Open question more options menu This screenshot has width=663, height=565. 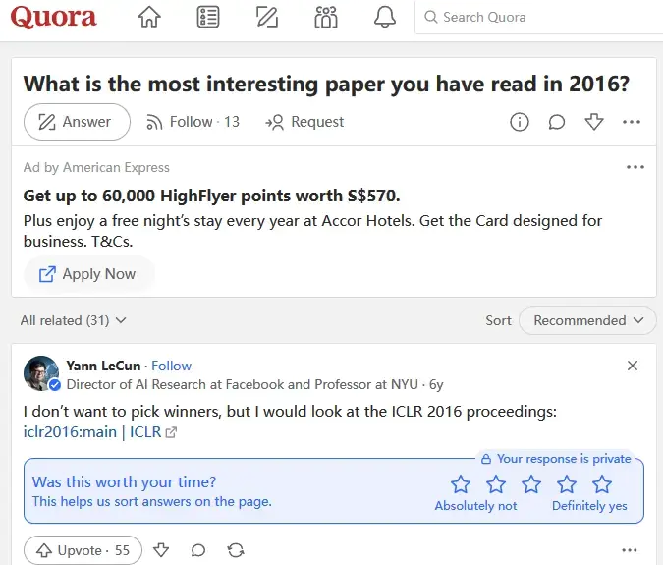pos(632,122)
